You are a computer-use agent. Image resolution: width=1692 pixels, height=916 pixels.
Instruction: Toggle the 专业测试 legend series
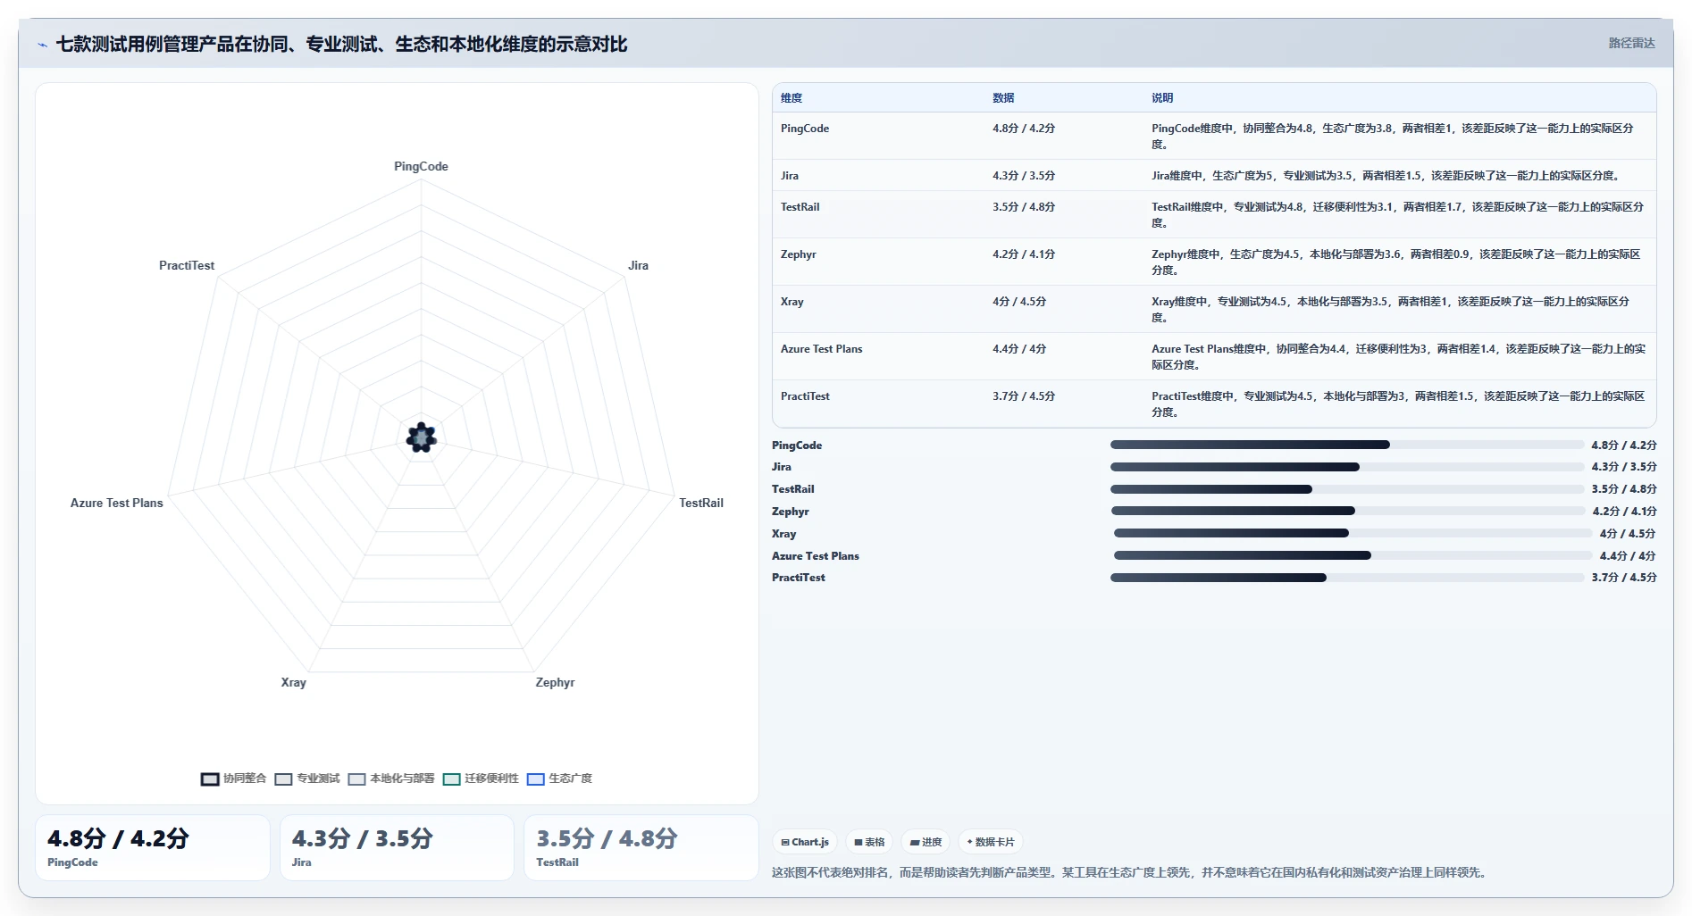pyautogui.click(x=307, y=779)
